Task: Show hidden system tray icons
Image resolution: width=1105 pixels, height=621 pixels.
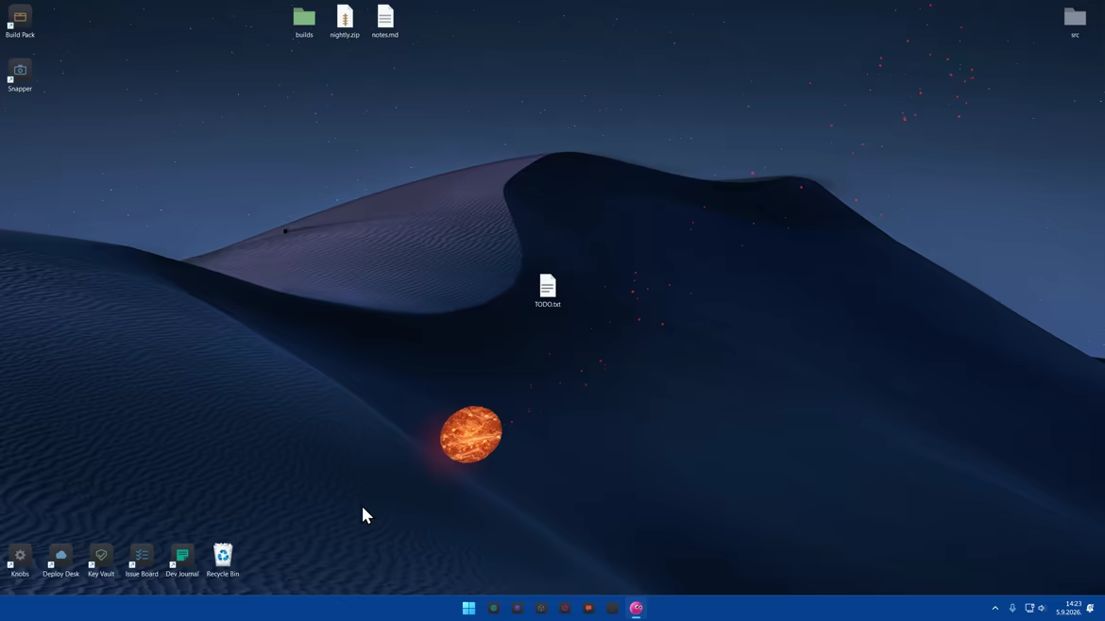Action: coord(995,608)
